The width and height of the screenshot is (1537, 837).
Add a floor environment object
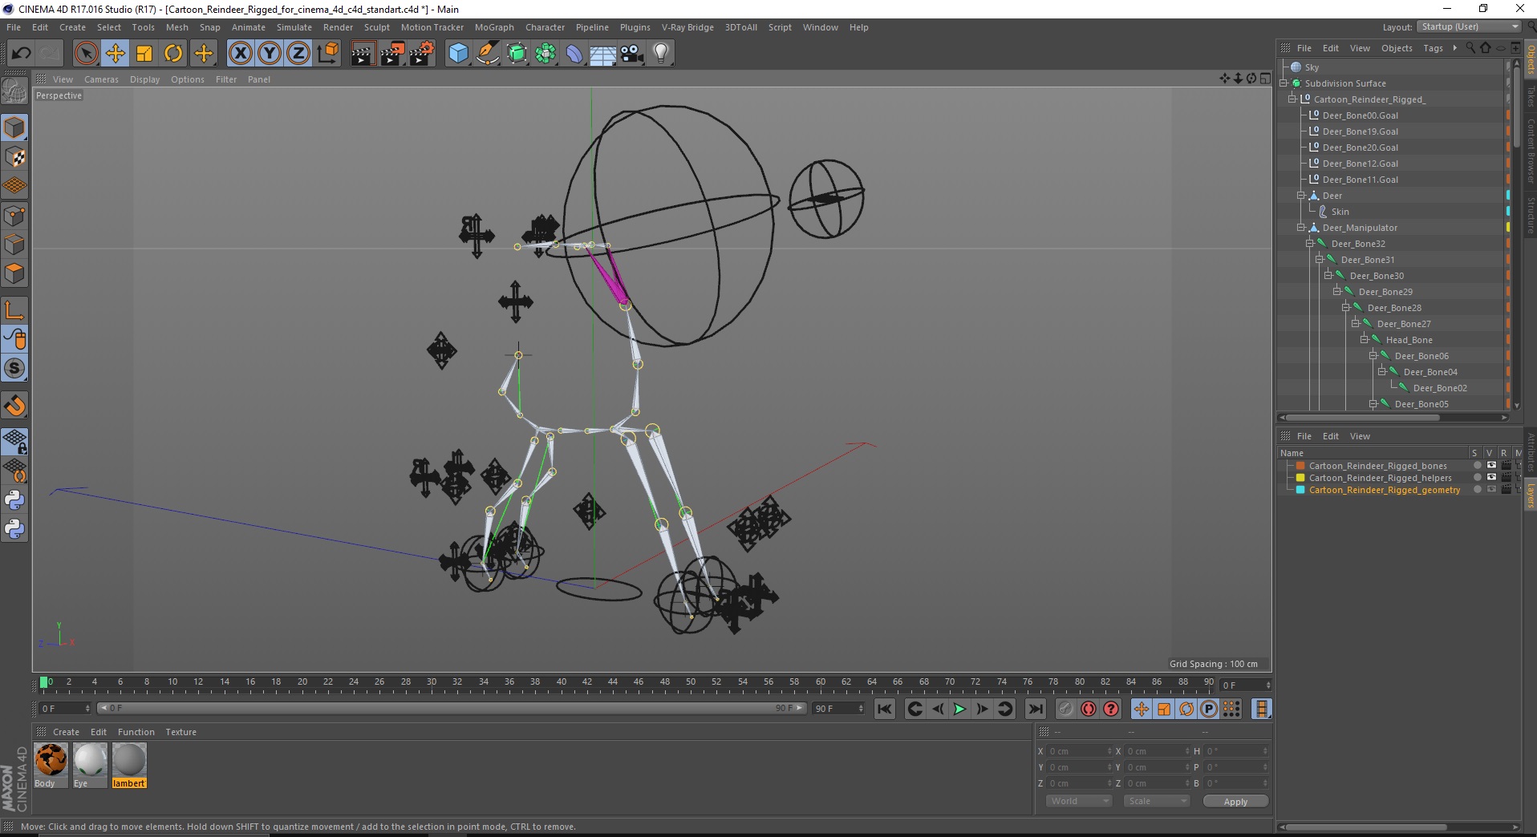pos(603,54)
